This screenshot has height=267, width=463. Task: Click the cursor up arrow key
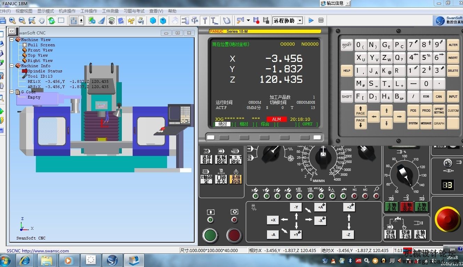click(x=386, y=111)
